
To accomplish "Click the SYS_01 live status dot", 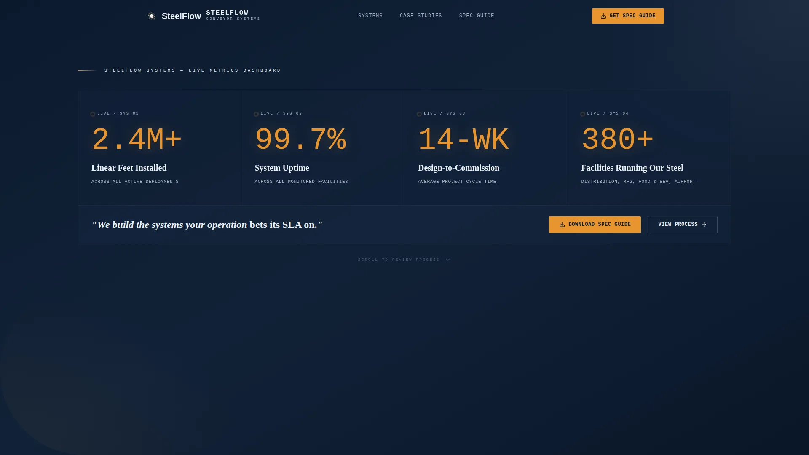I will [93, 114].
